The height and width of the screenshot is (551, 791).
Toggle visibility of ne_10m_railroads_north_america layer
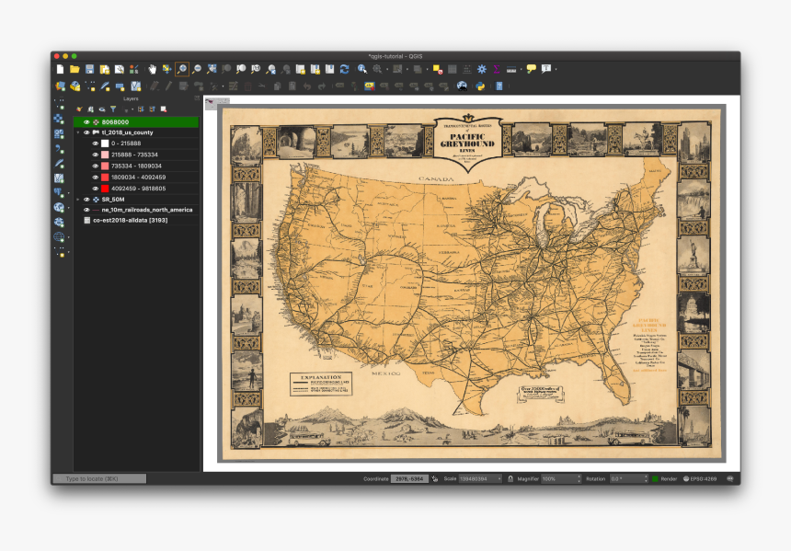tap(86, 210)
